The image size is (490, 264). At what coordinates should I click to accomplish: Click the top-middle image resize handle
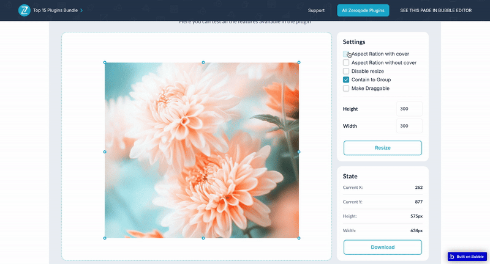tap(203, 62)
